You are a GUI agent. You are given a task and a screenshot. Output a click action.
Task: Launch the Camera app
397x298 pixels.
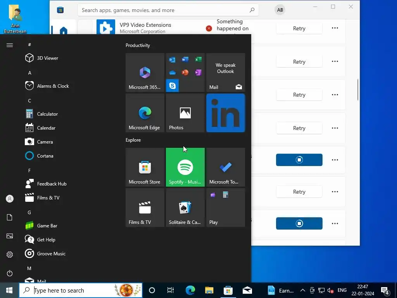(x=39, y=142)
